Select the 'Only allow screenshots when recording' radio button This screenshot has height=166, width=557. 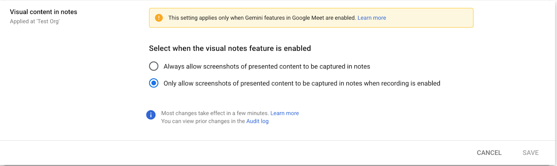coord(154,83)
